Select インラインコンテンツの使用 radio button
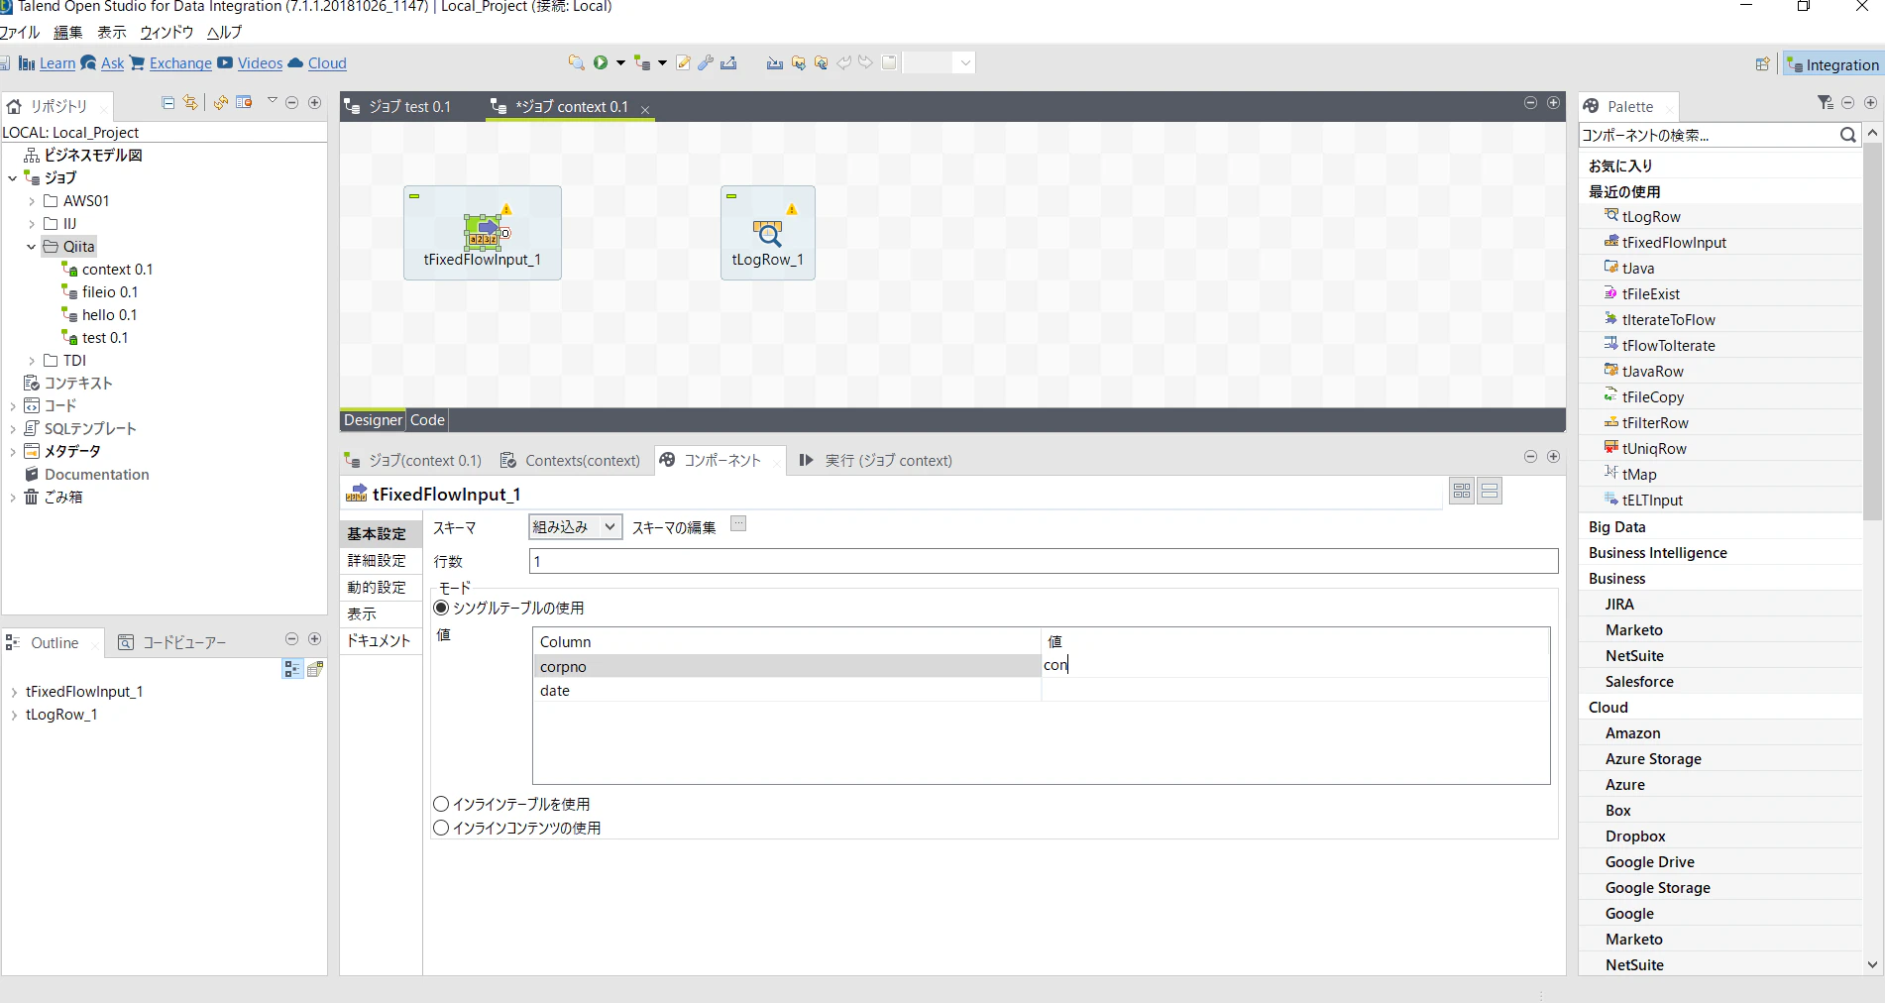The height and width of the screenshot is (1003, 1885). [441, 828]
